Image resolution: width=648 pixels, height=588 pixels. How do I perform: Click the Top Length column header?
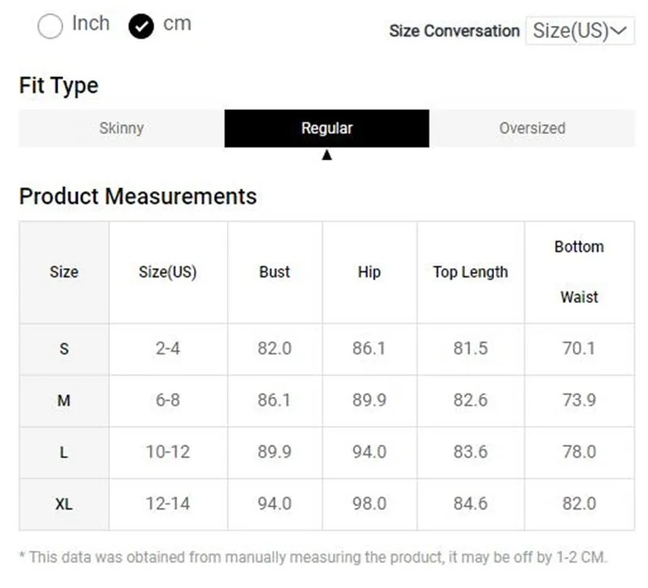click(471, 272)
